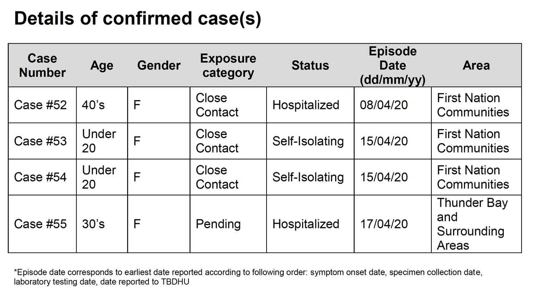Click the 17/04/20 episode date cell
This screenshot has width=534, height=291.
pos(384,224)
